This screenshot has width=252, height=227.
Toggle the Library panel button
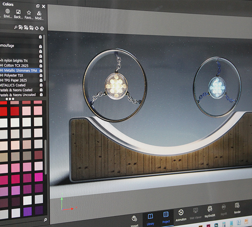[150, 219]
